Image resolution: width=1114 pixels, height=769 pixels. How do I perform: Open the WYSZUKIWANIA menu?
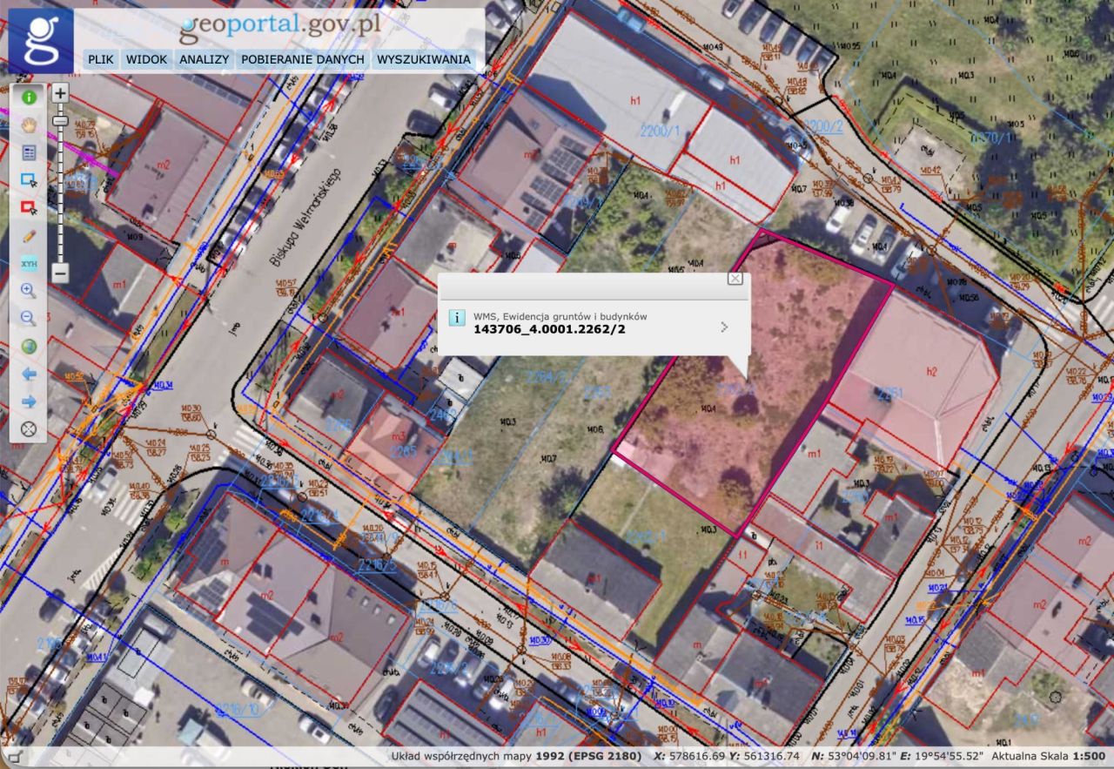(x=424, y=60)
